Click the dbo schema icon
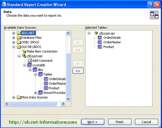The width and height of the screenshot is (162, 128). click(35, 70)
